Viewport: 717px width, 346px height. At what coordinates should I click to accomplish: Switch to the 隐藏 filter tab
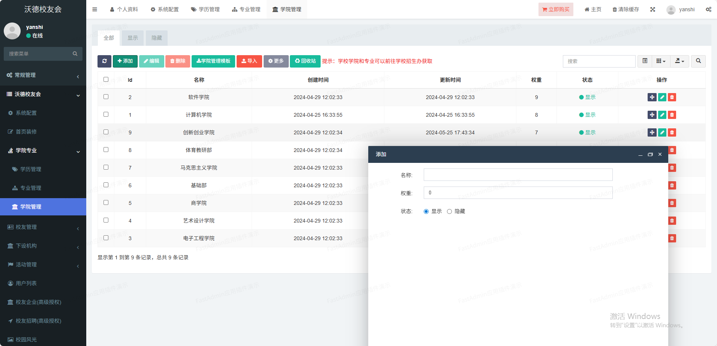pyautogui.click(x=156, y=38)
